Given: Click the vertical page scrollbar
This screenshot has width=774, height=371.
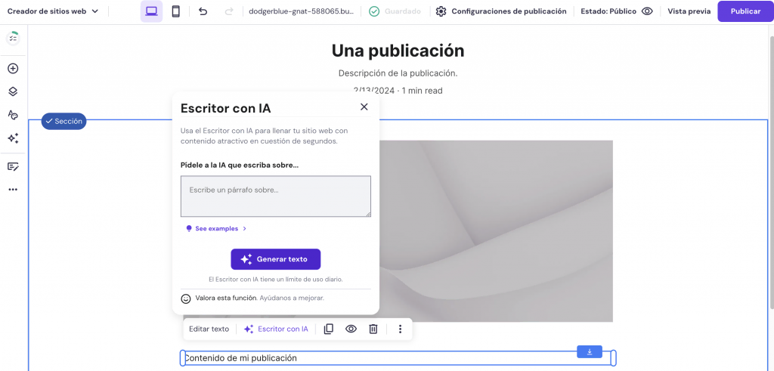Looking at the screenshot, I should tap(771, 173).
